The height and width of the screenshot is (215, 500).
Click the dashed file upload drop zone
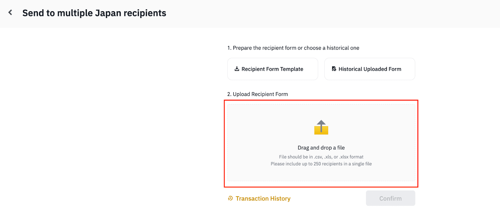[321, 143]
